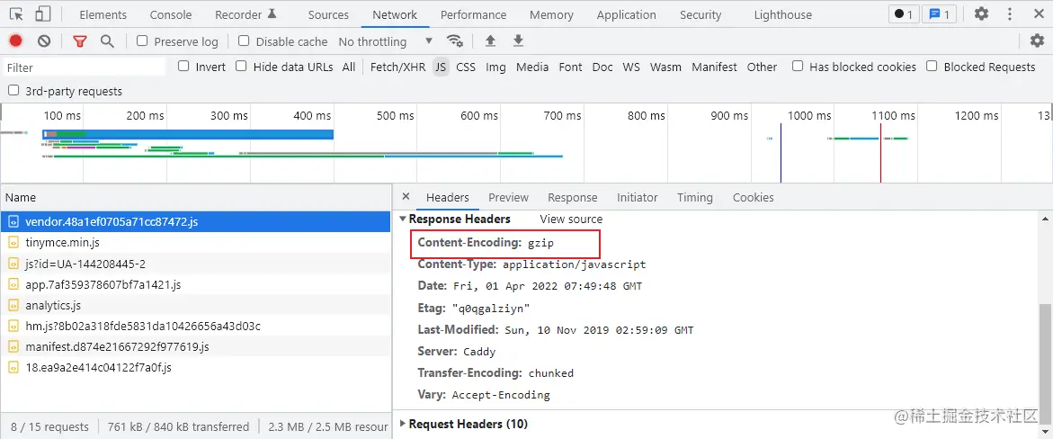Image resolution: width=1053 pixels, height=439 pixels.
Task: Select tinymce.min.js request
Action: pos(195,242)
